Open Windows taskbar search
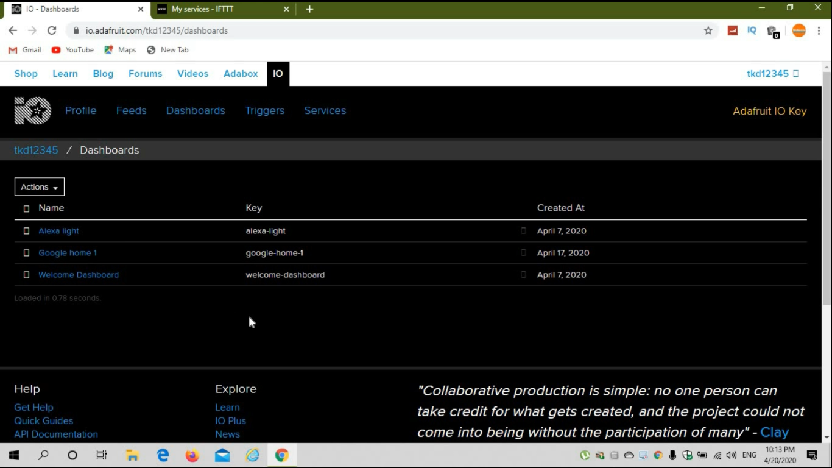The width and height of the screenshot is (832, 468). click(43, 455)
